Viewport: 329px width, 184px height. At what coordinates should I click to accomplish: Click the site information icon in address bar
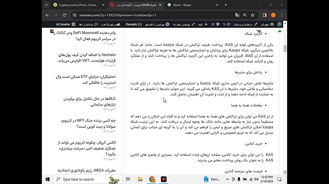click(x=75, y=15)
